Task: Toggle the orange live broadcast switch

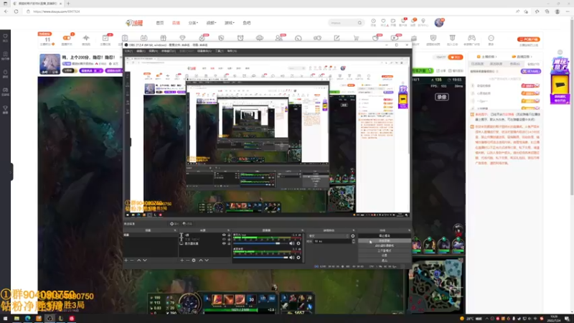Action: 67,38
